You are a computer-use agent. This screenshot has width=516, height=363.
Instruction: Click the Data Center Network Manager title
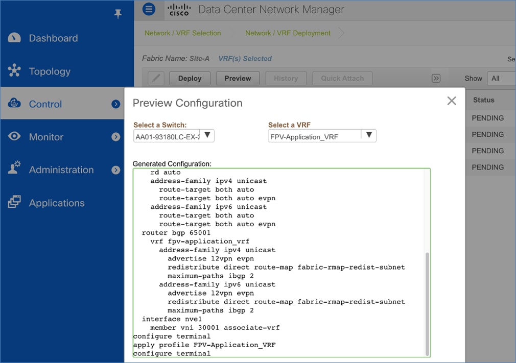pyautogui.click(x=271, y=10)
